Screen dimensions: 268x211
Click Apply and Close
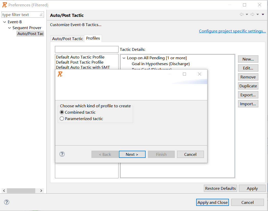click(213, 203)
